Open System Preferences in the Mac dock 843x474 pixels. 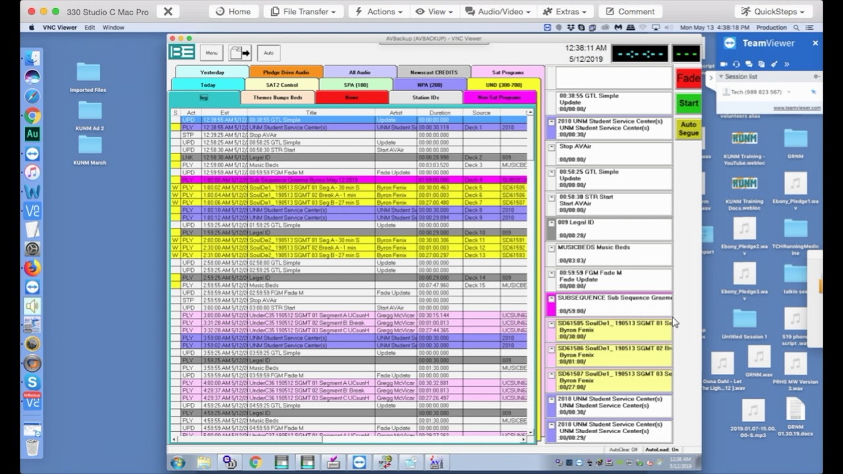point(32,249)
